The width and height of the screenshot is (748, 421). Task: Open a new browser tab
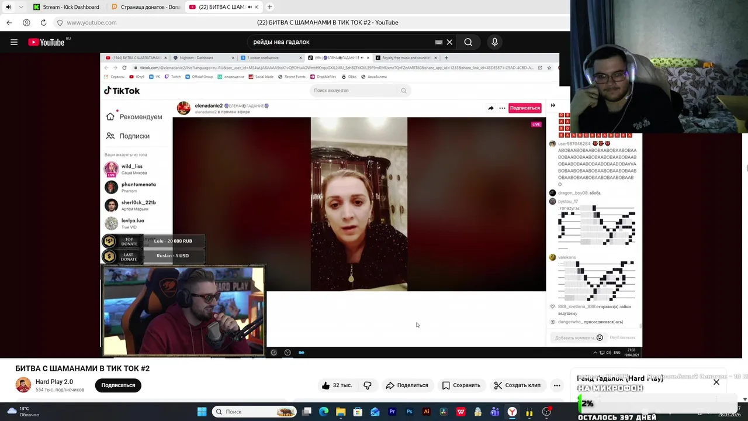click(x=269, y=7)
